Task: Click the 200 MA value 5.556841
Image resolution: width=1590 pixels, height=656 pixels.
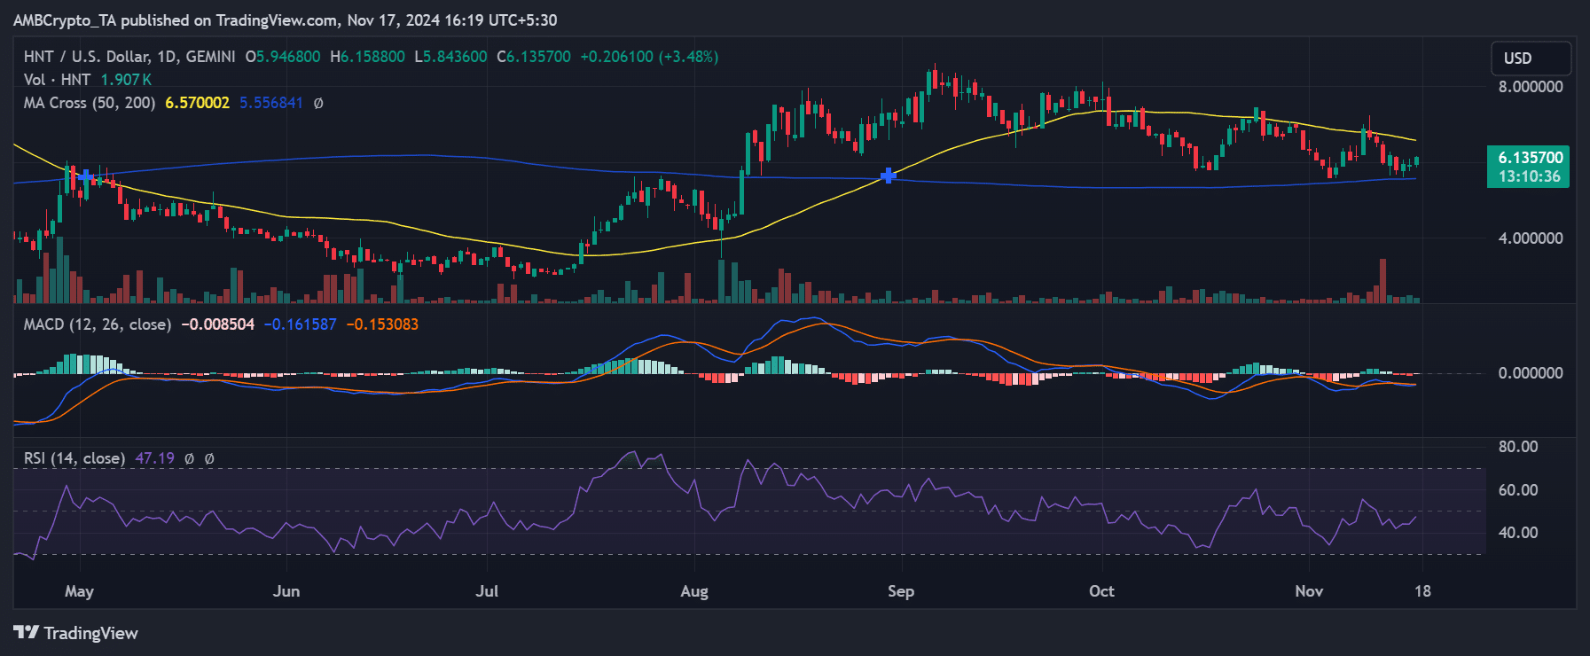Action: pos(271,103)
